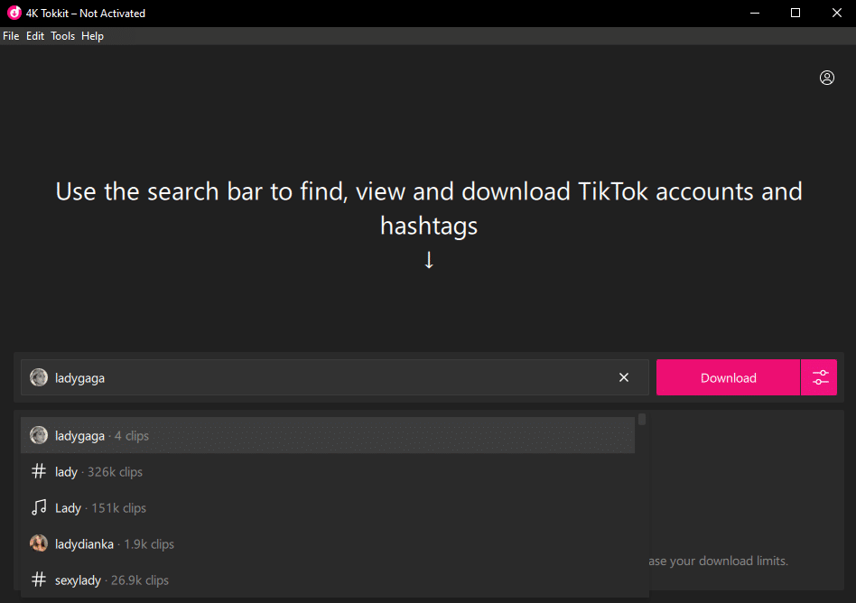This screenshot has width=856, height=603.
Task: Select ladydianka 1.9k clips suggestion
Action: [328, 543]
